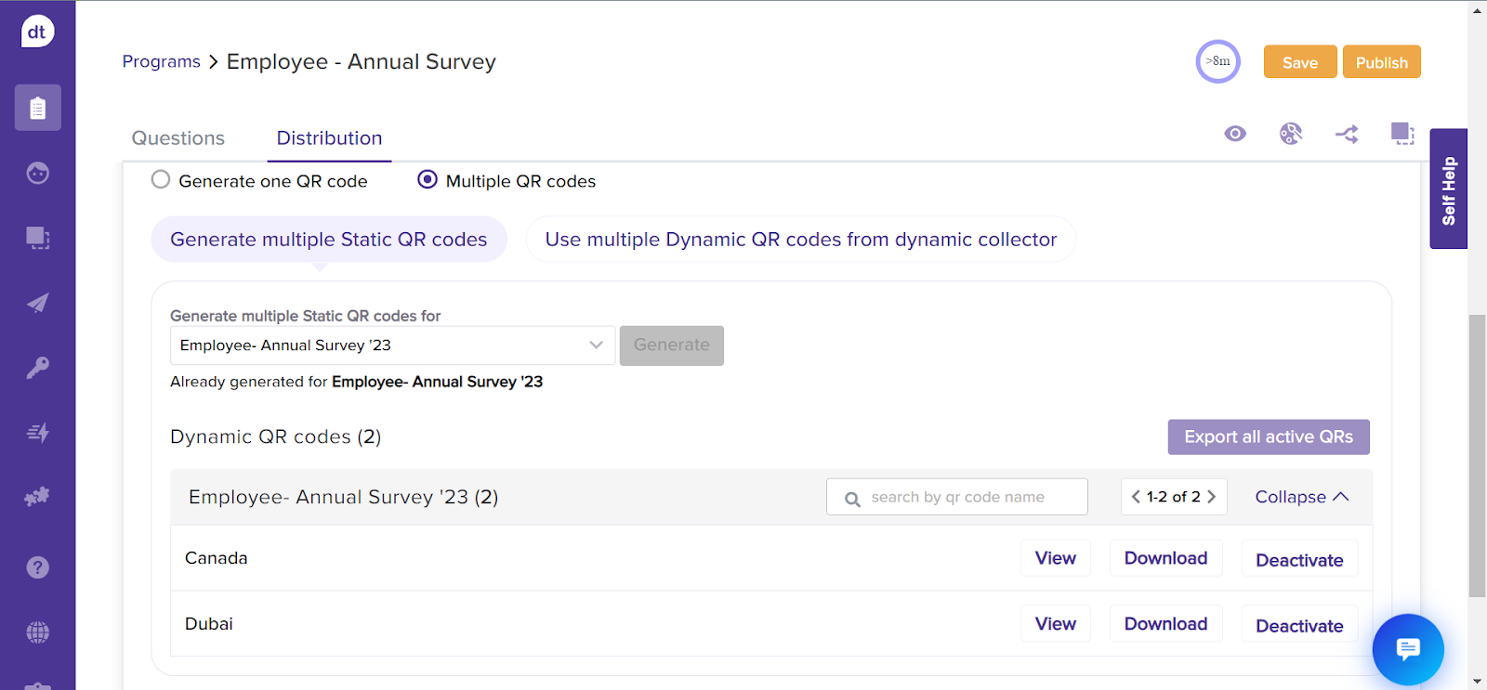The height and width of the screenshot is (690, 1487).
Task: Download the Canada QR code
Action: [1165, 558]
